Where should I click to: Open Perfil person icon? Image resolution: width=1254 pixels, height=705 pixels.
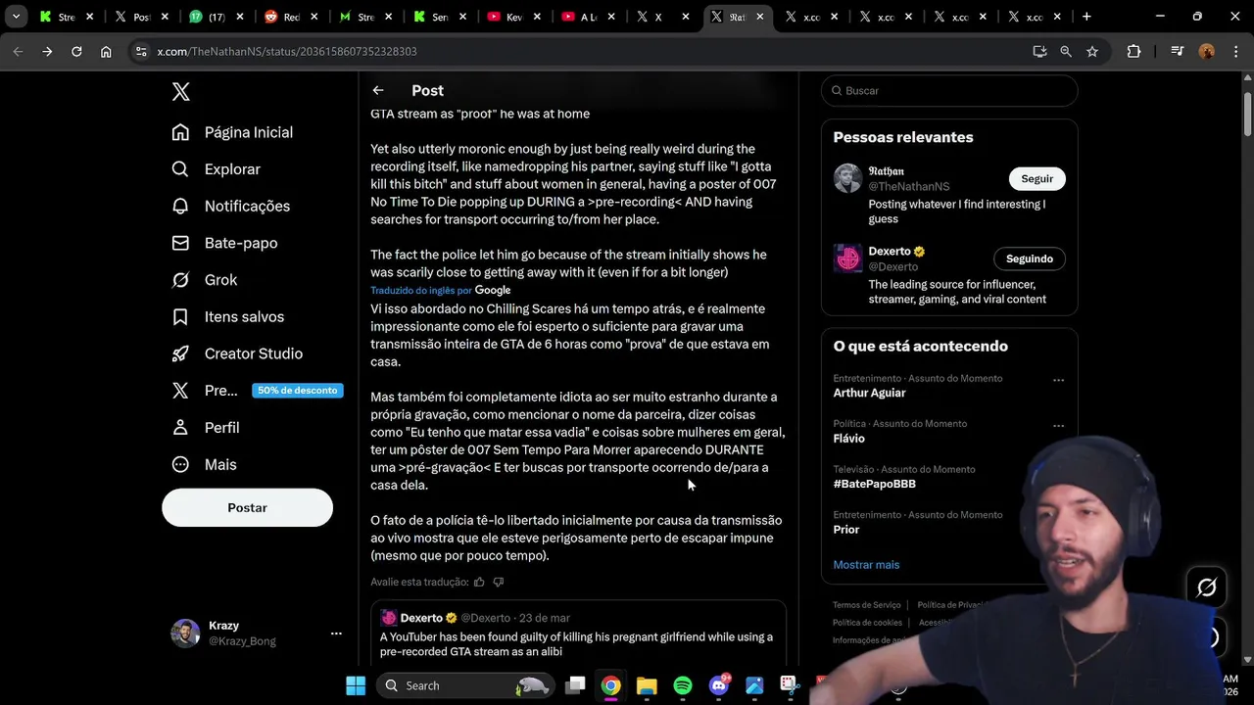click(x=180, y=427)
